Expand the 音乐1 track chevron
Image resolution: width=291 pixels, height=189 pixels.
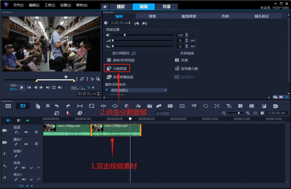(x=31, y=180)
